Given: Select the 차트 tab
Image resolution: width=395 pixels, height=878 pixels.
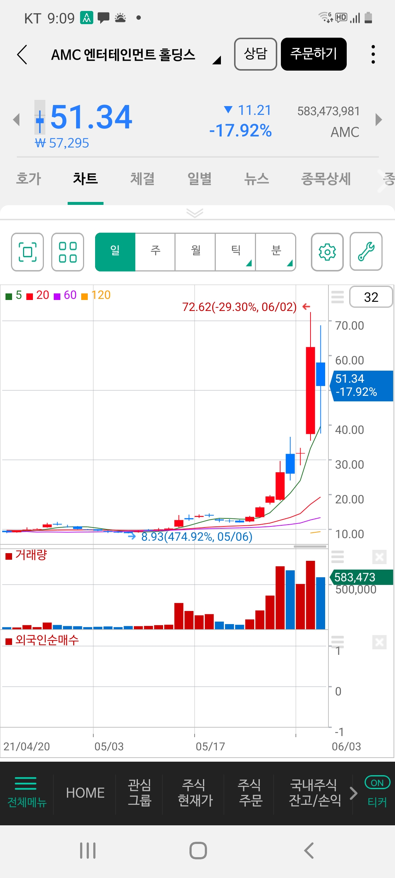Looking at the screenshot, I should pyautogui.click(x=86, y=179).
